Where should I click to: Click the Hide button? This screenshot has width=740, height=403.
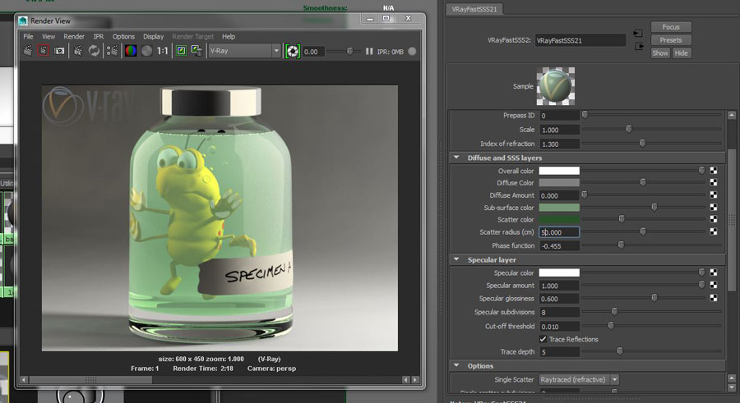[681, 53]
